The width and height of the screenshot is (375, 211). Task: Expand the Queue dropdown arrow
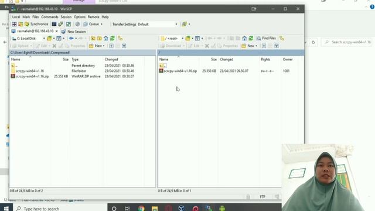(101, 24)
